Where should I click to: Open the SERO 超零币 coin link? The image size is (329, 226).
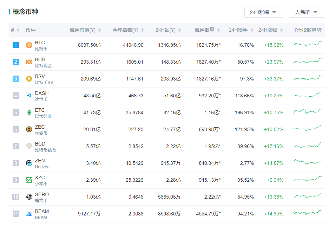point(42,197)
